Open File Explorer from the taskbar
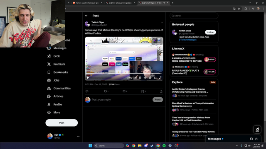 140,146
